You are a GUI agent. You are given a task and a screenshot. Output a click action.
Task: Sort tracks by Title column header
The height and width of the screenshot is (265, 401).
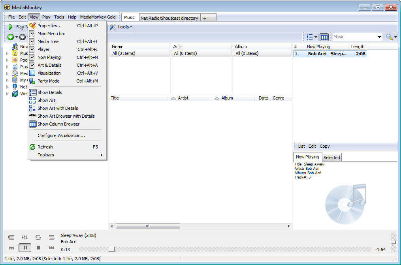coord(138,98)
